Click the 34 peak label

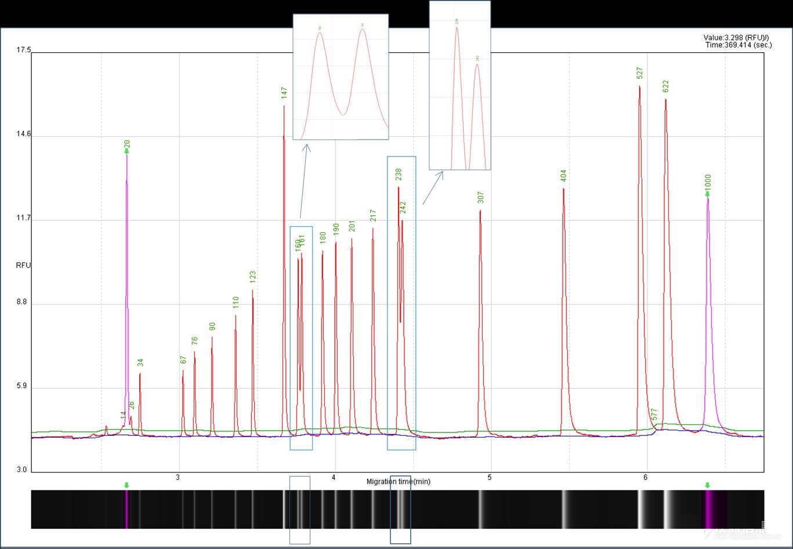140,363
